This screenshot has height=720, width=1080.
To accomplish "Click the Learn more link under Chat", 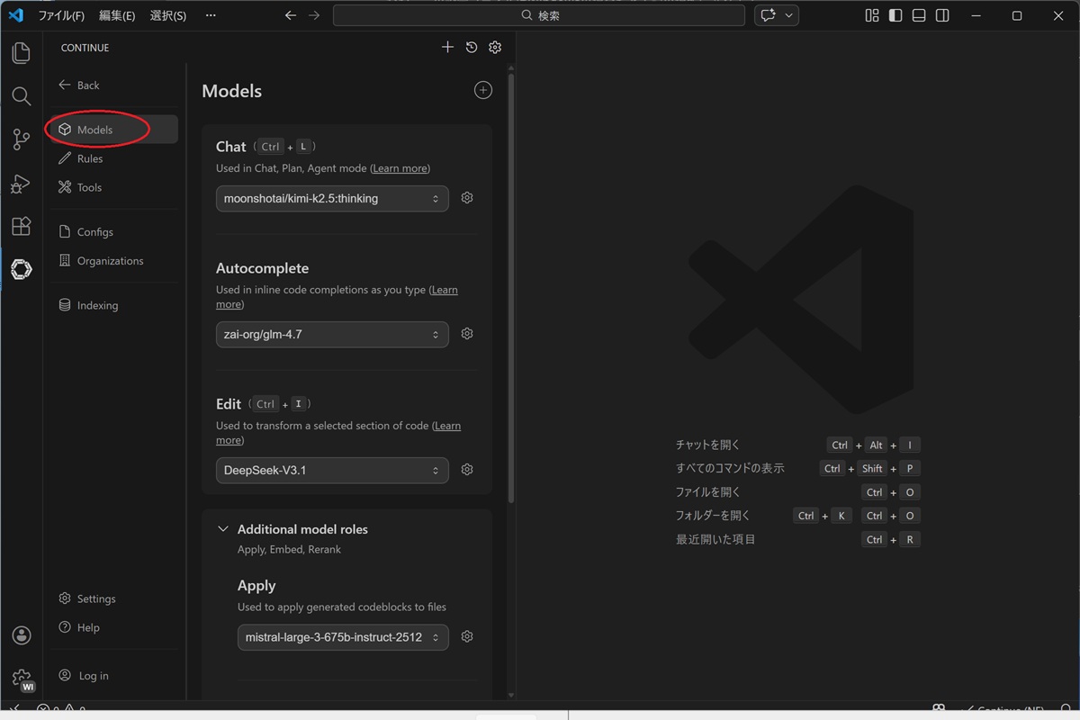I will pos(400,168).
